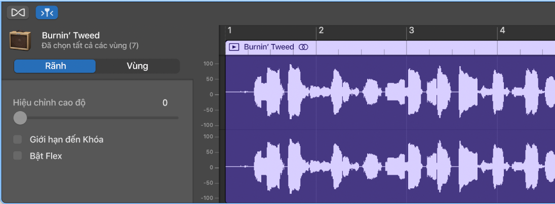The width and height of the screenshot is (555, 204).
Task: Toggle the Catch Playhead button
Action: click(x=47, y=12)
